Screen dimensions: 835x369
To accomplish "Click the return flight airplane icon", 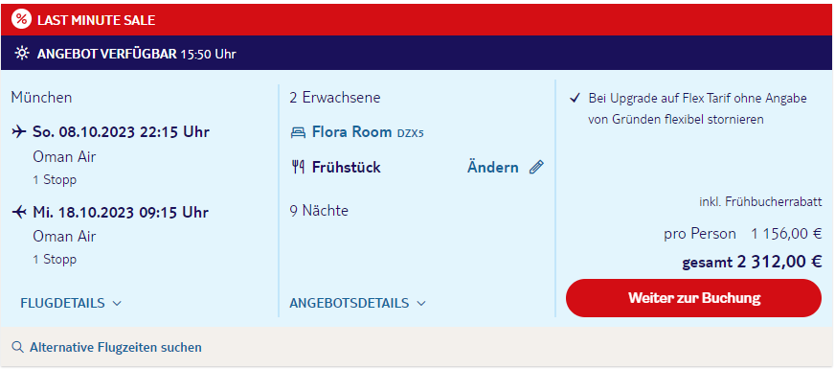I will 18,212.
